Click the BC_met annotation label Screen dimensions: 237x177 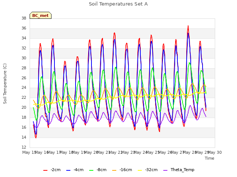[x=40, y=15]
